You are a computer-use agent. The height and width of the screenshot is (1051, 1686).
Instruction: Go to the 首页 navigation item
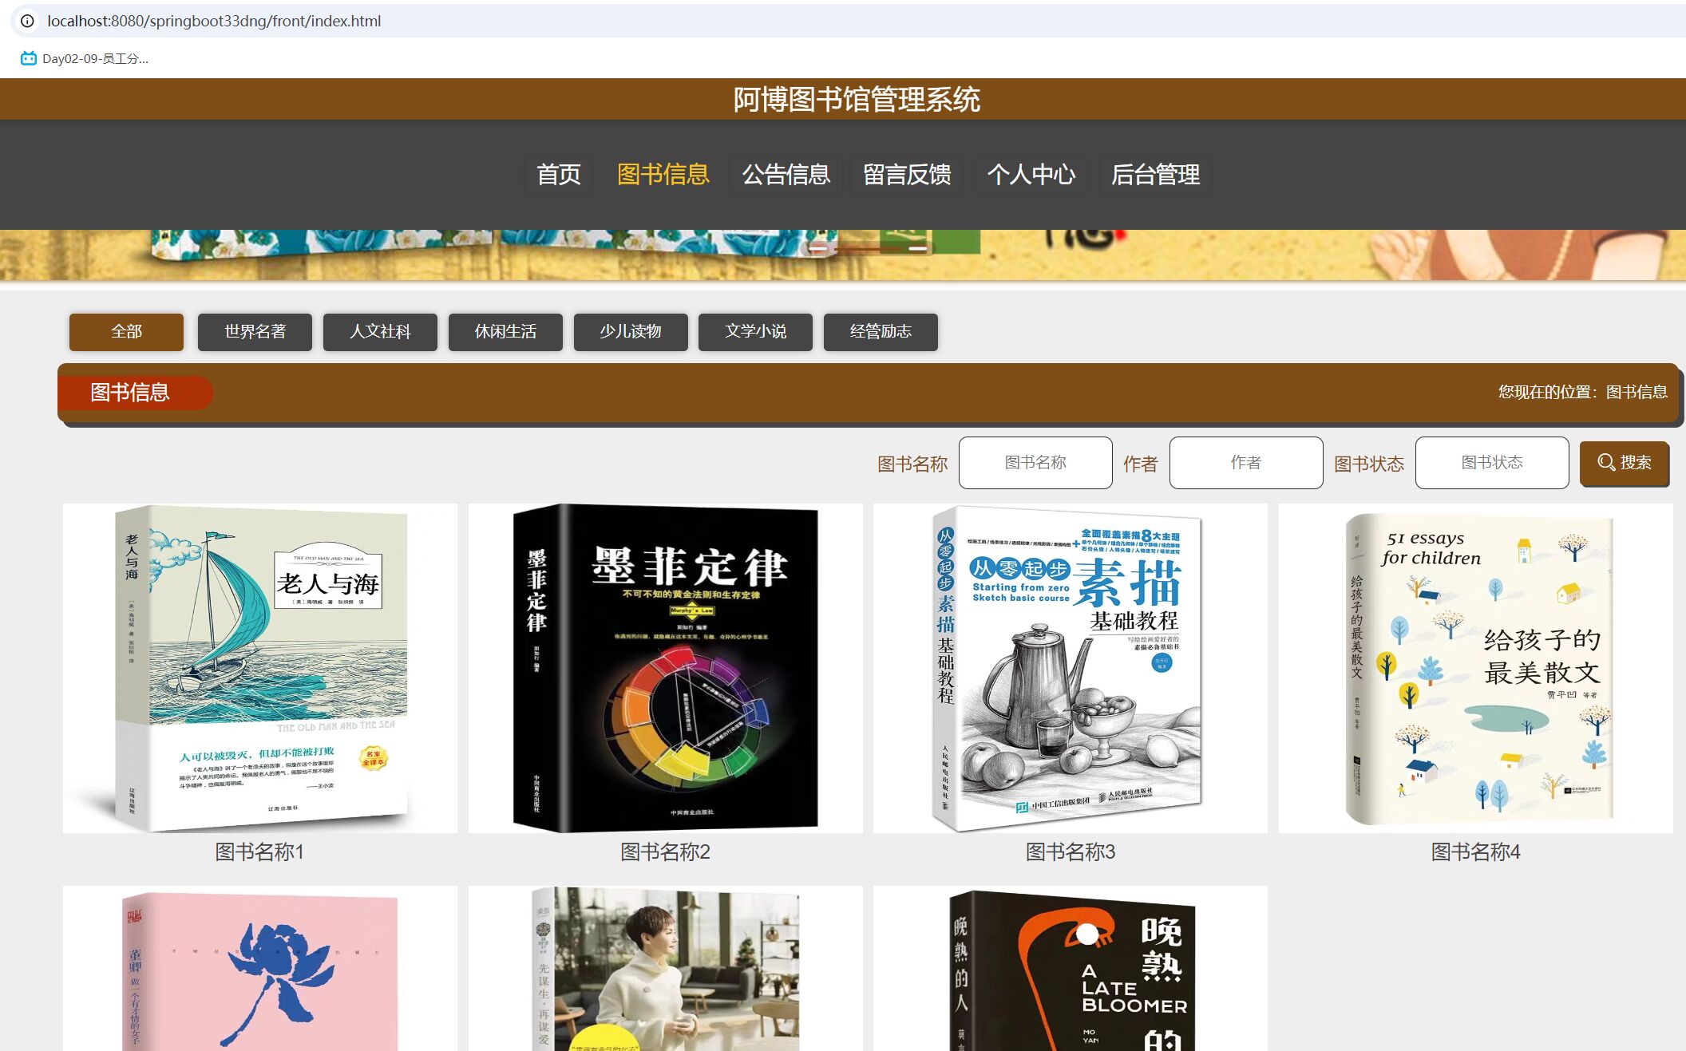558,174
